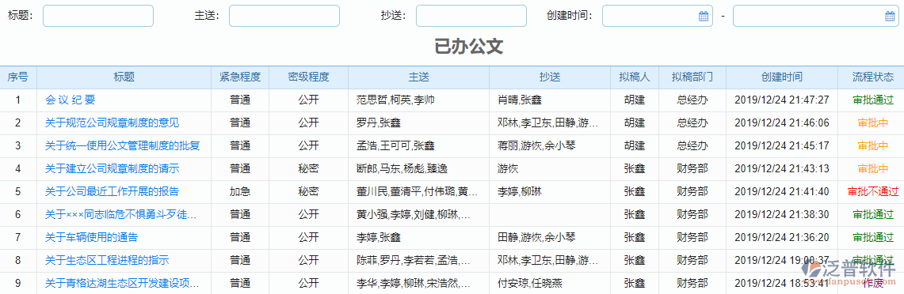Click 加急 urgency cell in row 5

240,192
